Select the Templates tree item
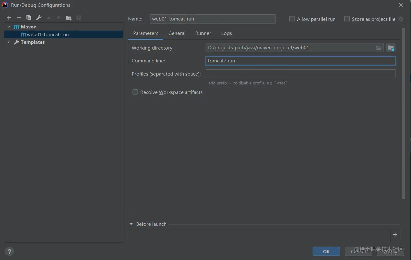 33,42
